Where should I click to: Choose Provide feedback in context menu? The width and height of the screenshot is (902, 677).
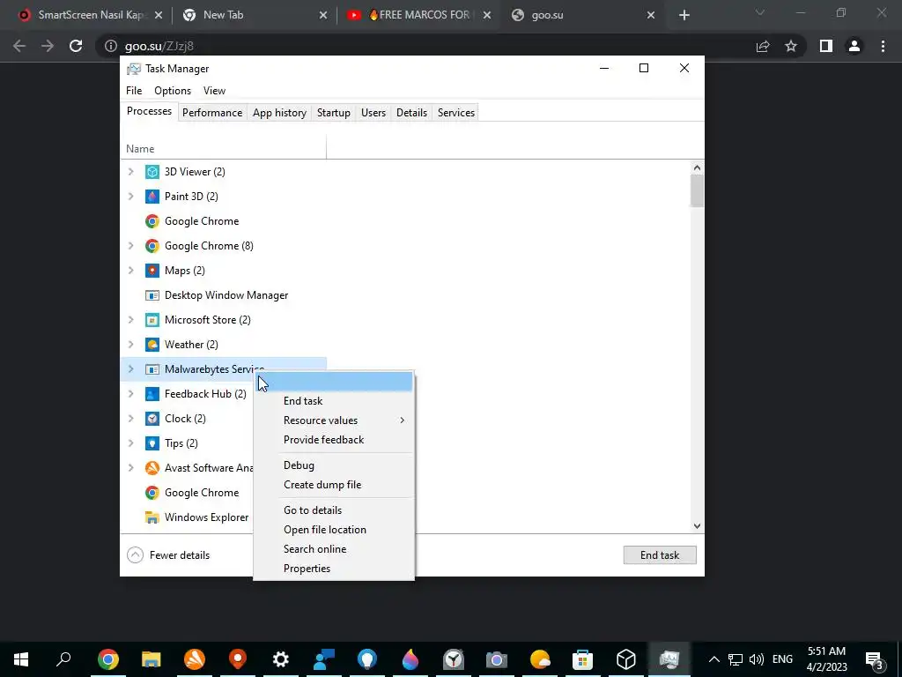click(x=334, y=440)
